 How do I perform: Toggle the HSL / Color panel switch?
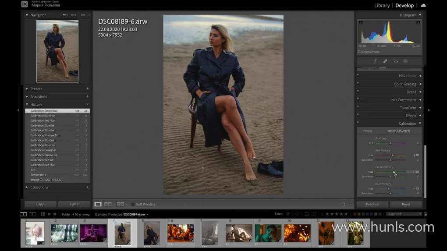pyautogui.click(x=358, y=76)
